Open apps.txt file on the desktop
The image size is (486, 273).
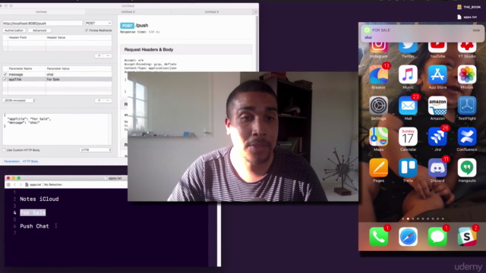tap(467, 17)
